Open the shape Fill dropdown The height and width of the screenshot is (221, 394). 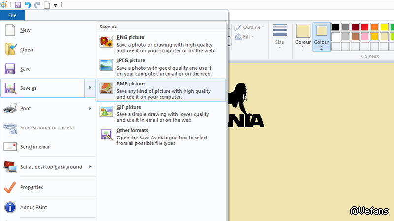[244, 37]
